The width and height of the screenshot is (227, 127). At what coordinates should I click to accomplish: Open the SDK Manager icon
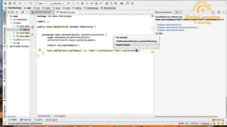point(116,3)
